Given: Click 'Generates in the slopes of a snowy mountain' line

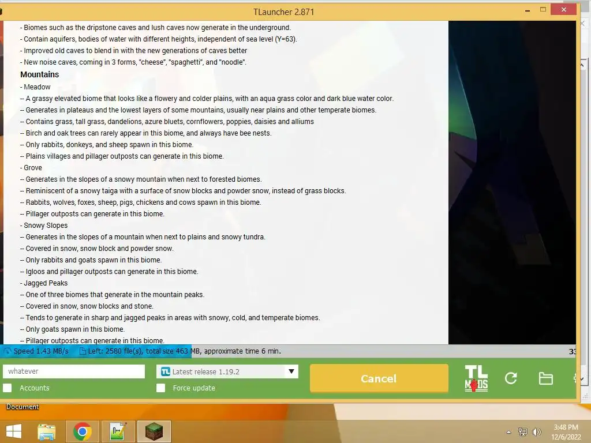Looking at the screenshot, I should coord(141,179).
